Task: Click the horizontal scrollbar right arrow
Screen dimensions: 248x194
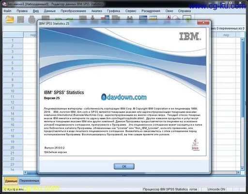Action: tap(238, 172)
